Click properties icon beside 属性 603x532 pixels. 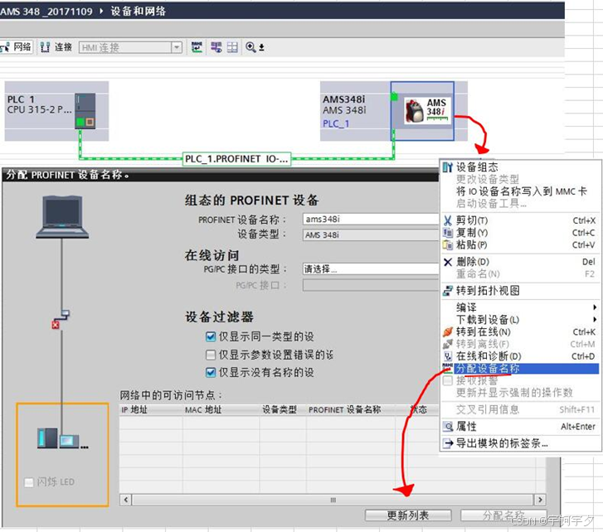click(x=448, y=427)
